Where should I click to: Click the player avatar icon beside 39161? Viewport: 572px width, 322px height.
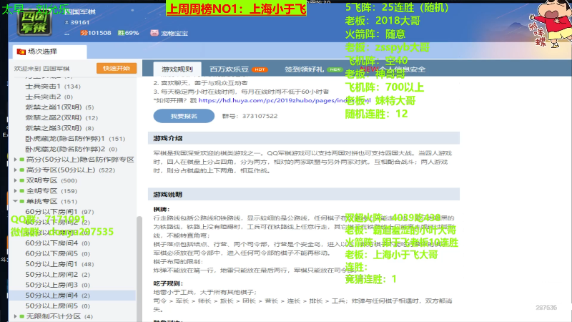[66, 22]
